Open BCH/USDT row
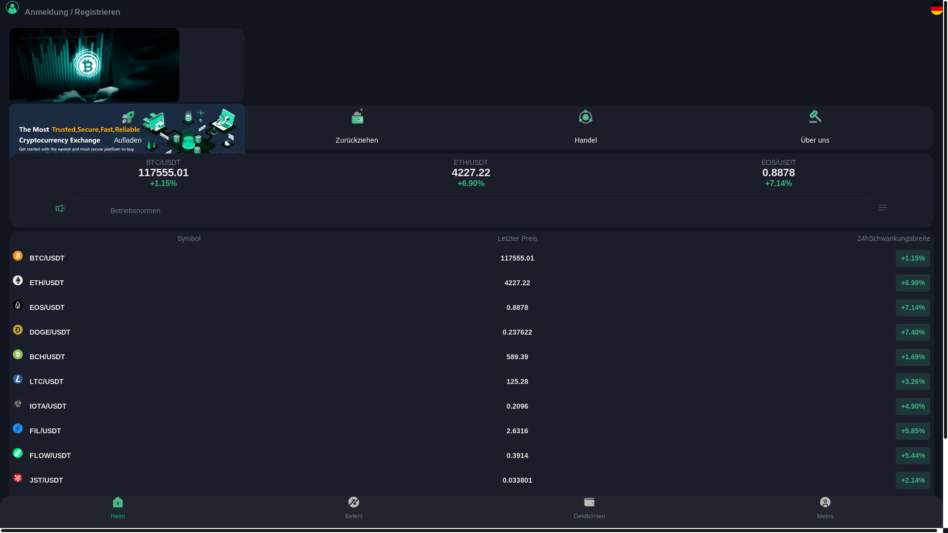 pyautogui.click(x=472, y=357)
